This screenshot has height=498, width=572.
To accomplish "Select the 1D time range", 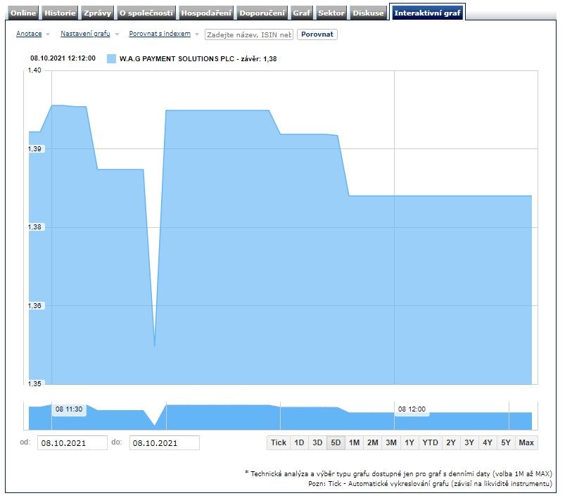I will point(299,442).
